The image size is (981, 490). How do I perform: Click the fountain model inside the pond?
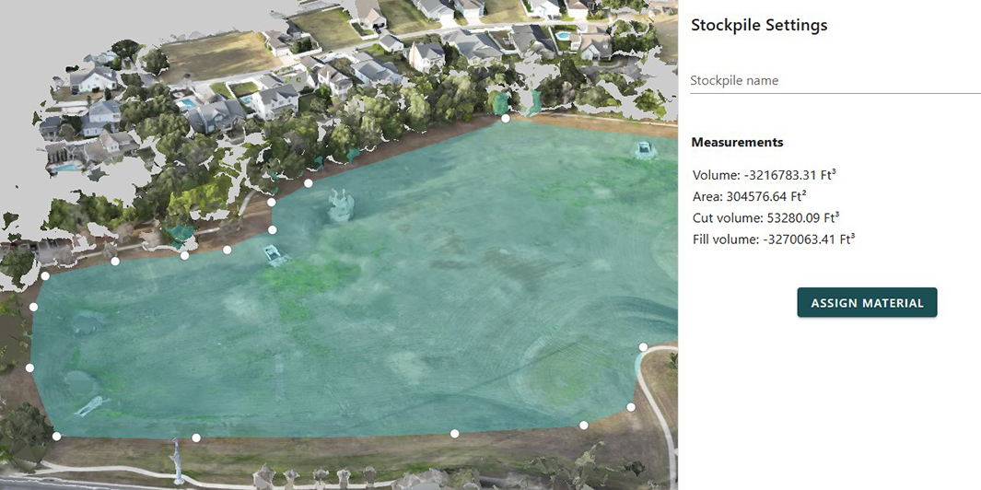click(x=341, y=204)
